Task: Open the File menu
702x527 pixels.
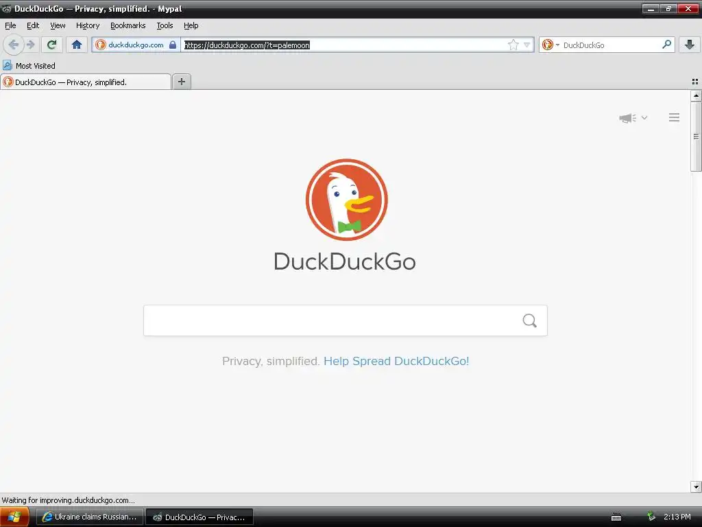Action: [10, 25]
